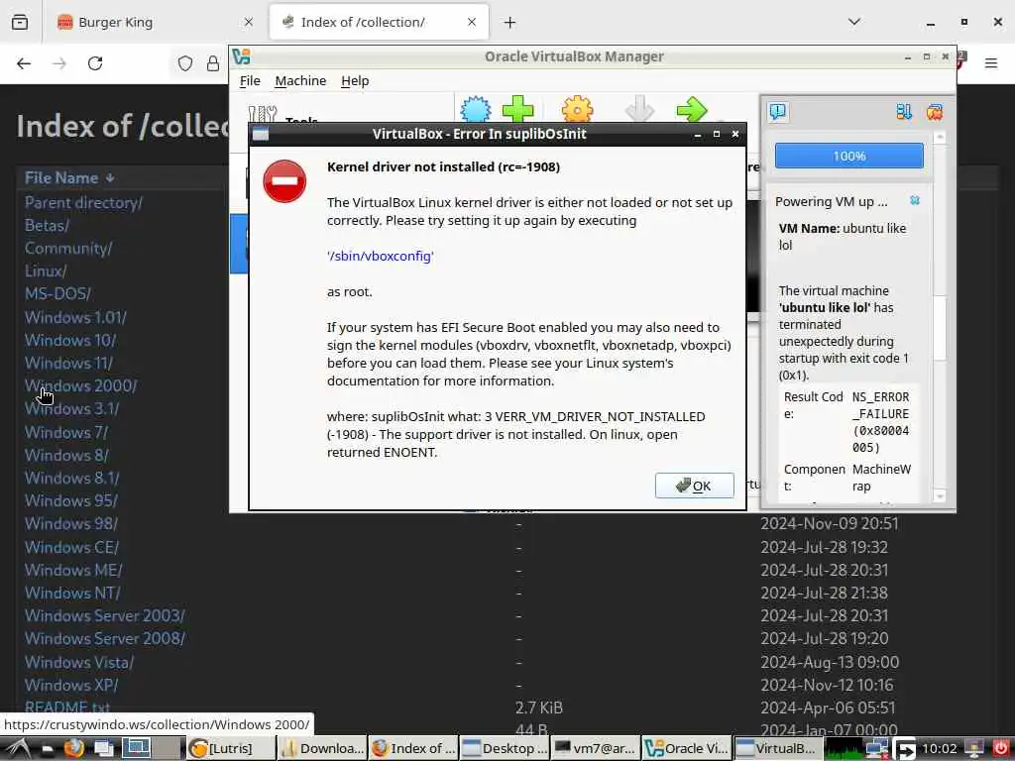The width and height of the screenshot is (1015, 761).
Task: Open the 'Windows 95/' folder link
Action: tap(71, 500)
